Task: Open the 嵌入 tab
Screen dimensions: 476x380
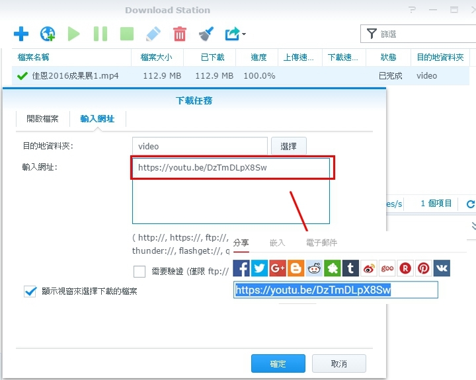Action: (x=277, y=243)
